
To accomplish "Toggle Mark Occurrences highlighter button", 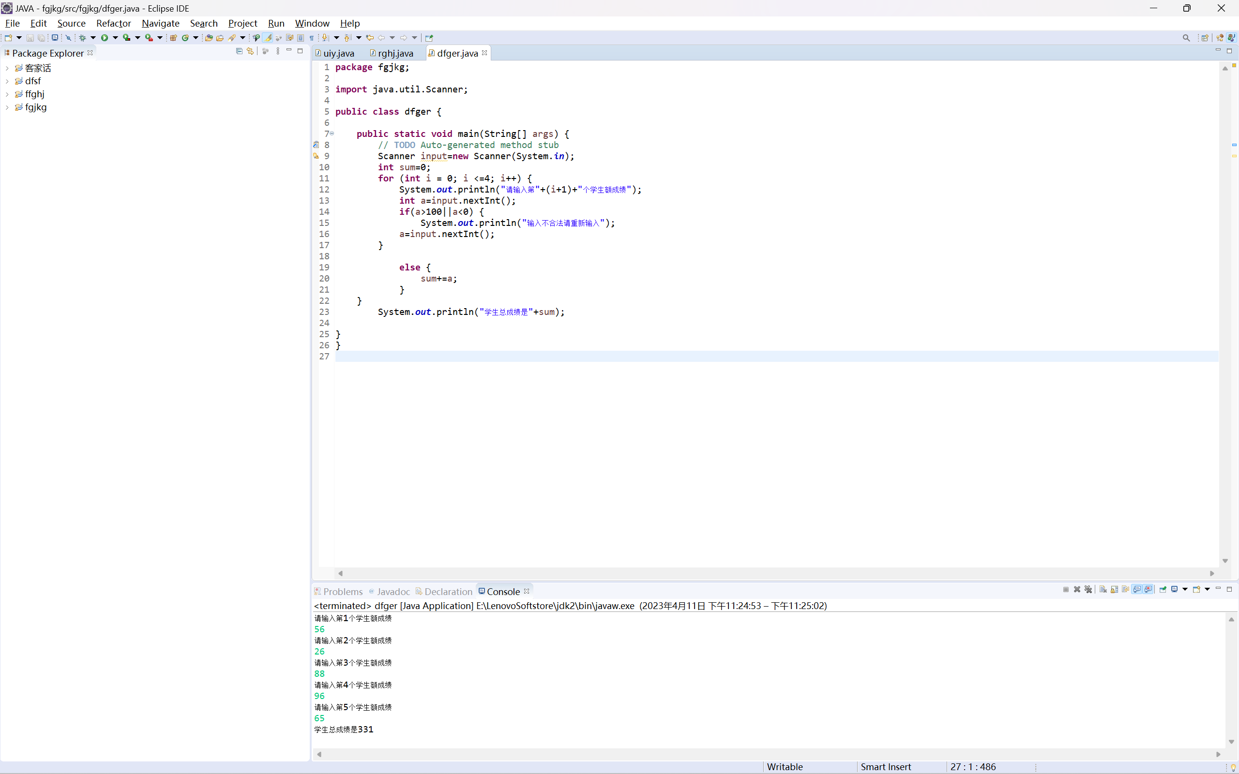I will pyautogui.click(x=268, y=38).
